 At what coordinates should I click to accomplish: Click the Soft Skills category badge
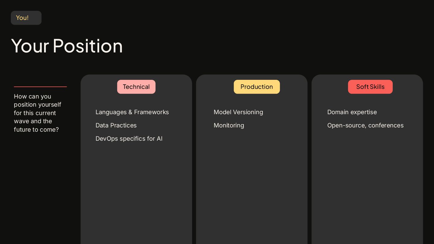click(x=370, y=87)
